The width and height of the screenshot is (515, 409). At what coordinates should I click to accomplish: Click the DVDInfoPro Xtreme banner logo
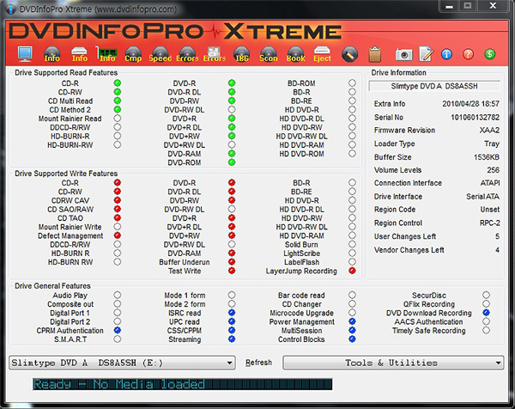[x=175, y=32]
